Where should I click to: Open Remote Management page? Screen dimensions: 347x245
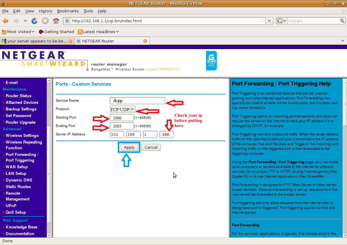pyautogui.click(x=17, y=196)
